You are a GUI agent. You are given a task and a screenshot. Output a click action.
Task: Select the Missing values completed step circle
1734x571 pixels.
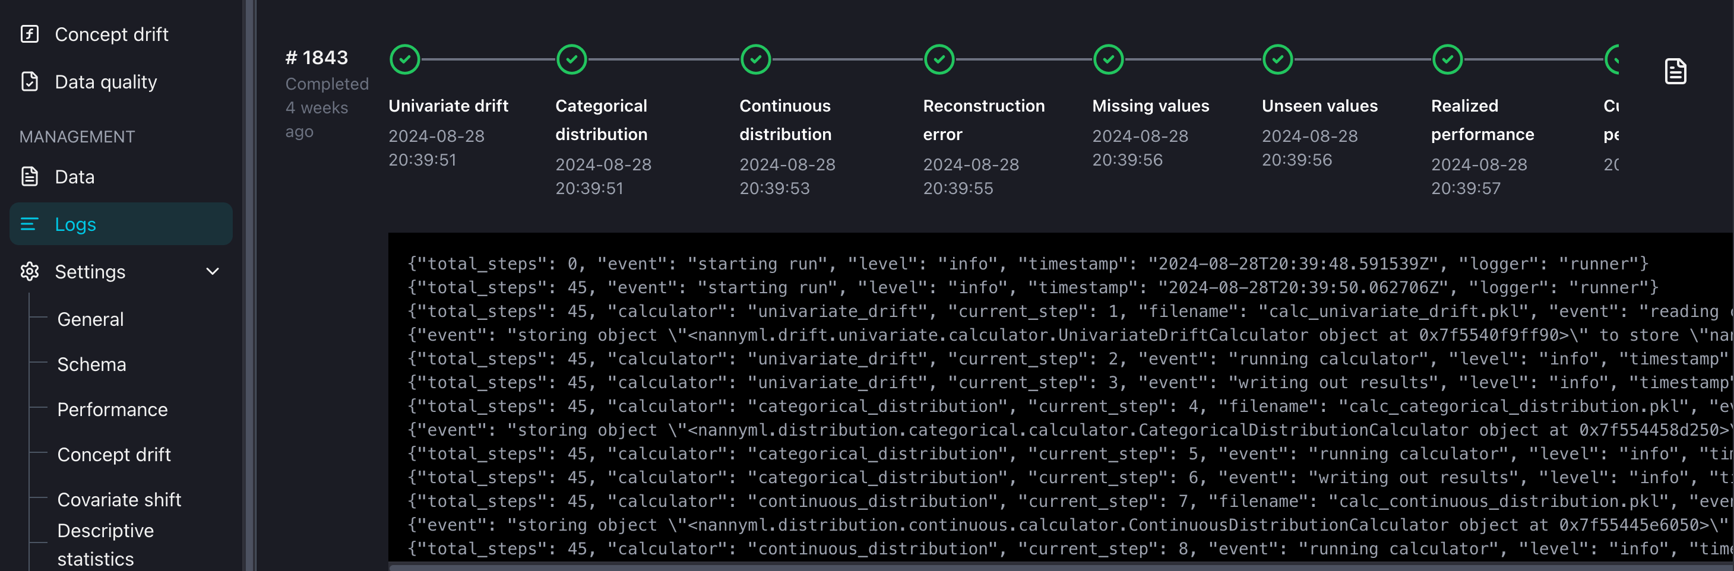[1108, 59]
